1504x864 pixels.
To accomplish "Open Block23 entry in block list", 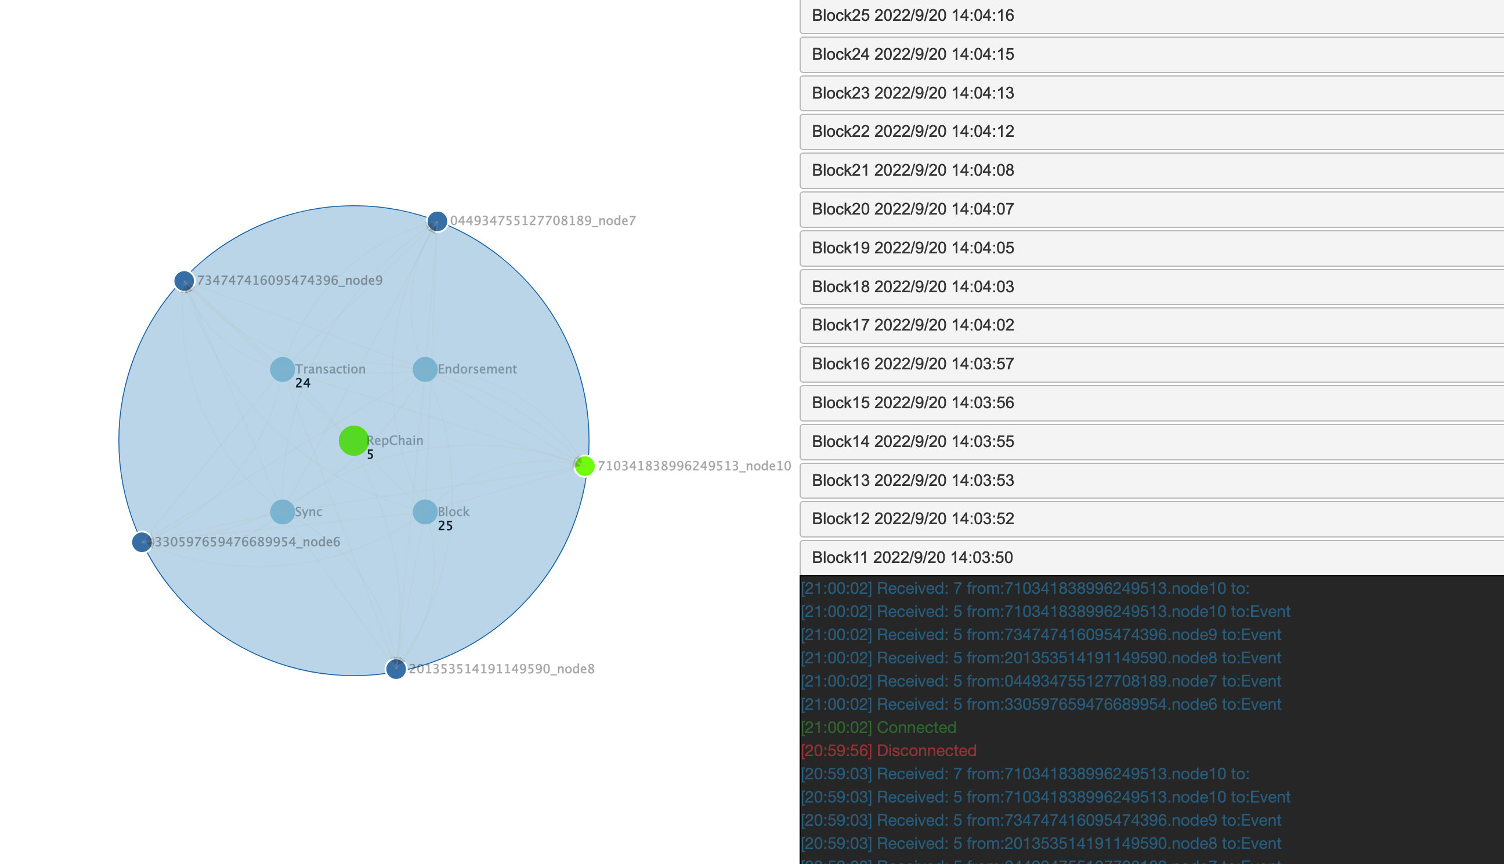I will (1152, 93).
